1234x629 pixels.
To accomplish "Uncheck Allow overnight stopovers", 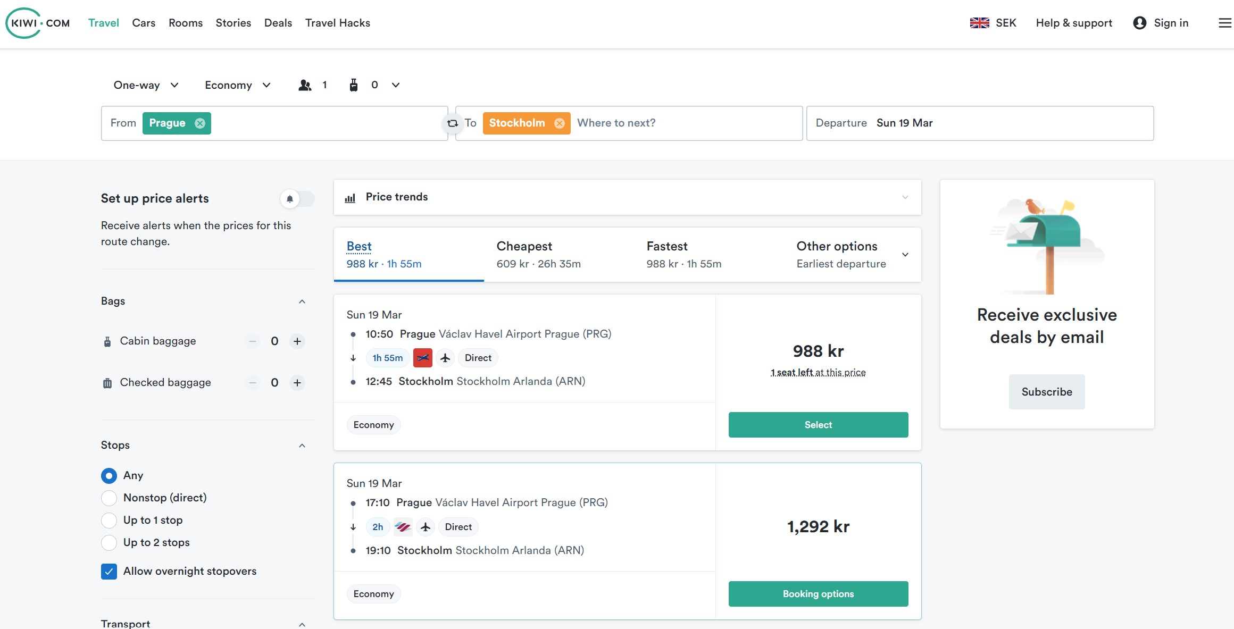I will click(109, 572).
